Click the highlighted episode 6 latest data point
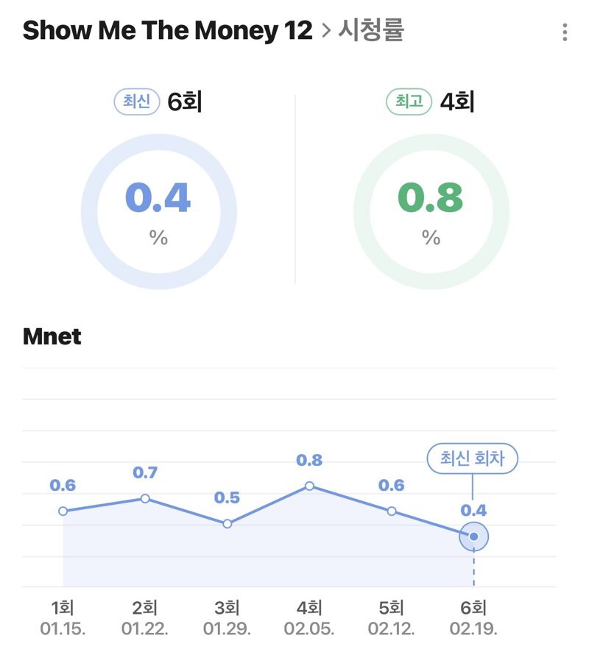The width and height of the screenshot is (589, 652). 474,536
